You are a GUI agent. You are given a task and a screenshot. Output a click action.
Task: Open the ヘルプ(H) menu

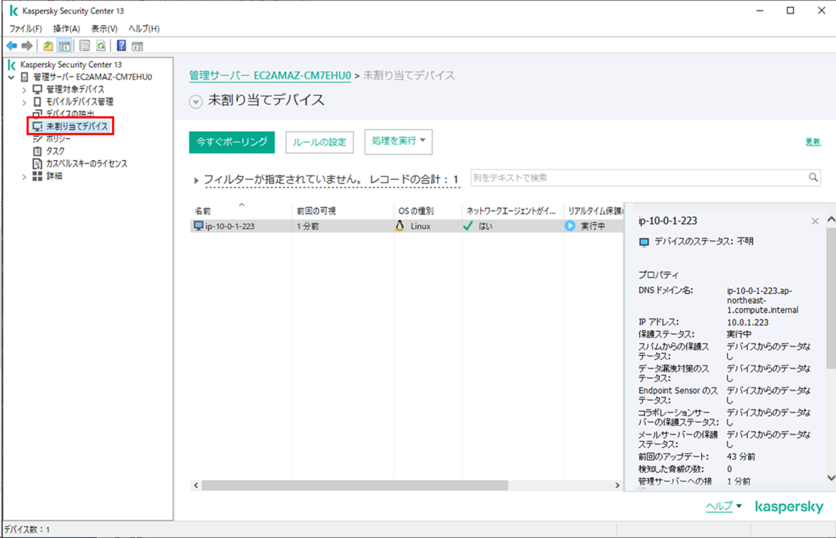click(x=144, y=29)
